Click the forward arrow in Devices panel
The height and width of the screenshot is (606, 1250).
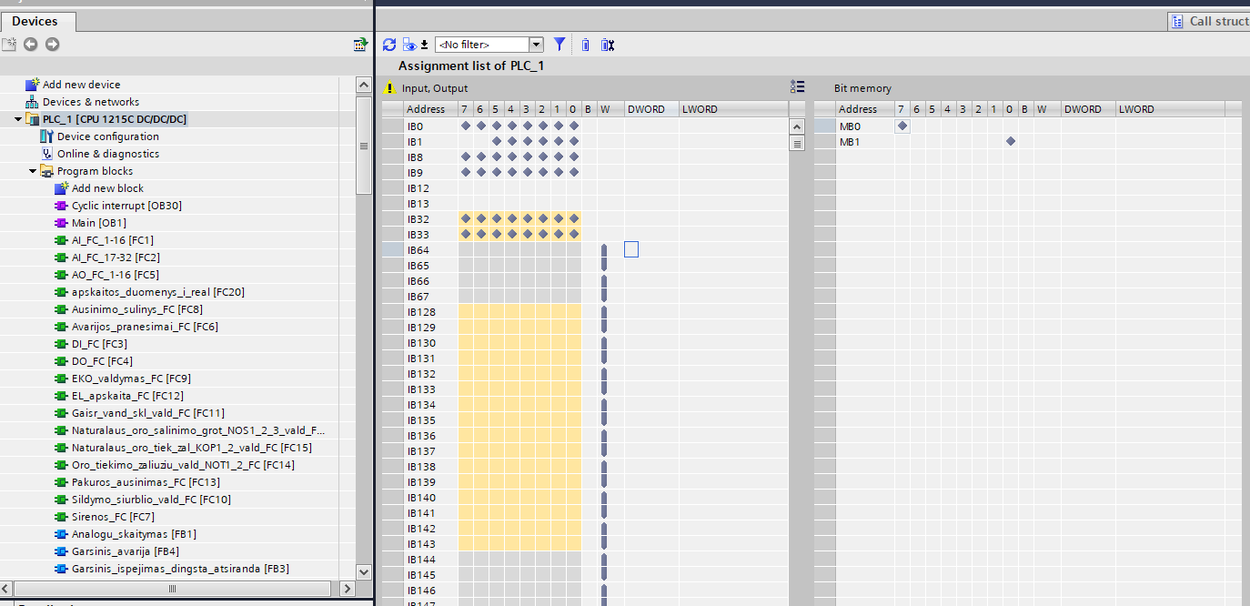pyautogui.click(x=52, y=45)
